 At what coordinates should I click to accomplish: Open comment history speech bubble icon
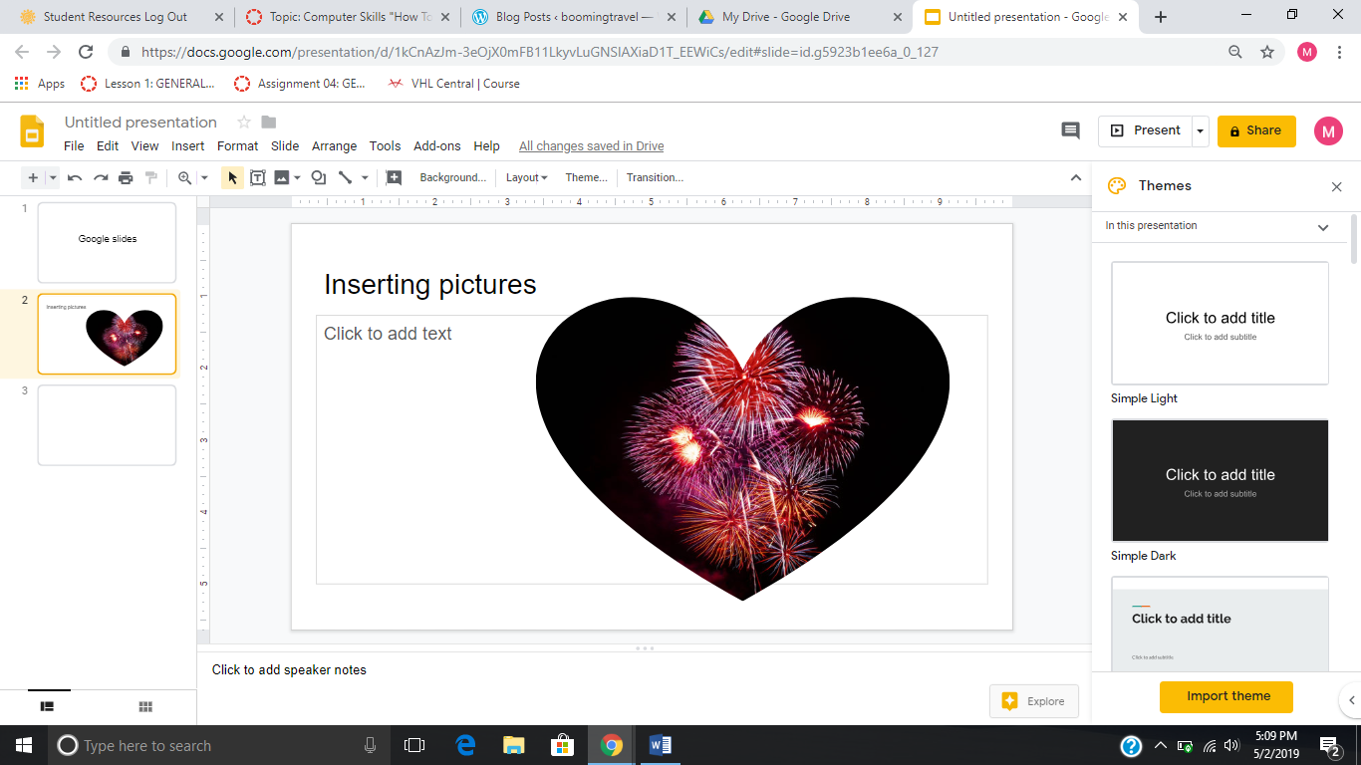point(1070,130)
